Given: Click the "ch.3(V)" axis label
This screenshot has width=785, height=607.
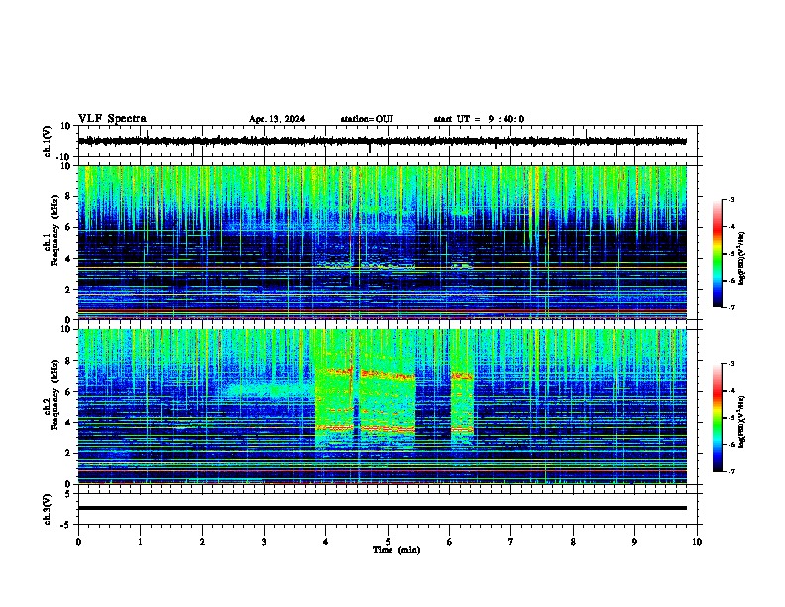Looking at the screenshot, I should tap(48, 509).
